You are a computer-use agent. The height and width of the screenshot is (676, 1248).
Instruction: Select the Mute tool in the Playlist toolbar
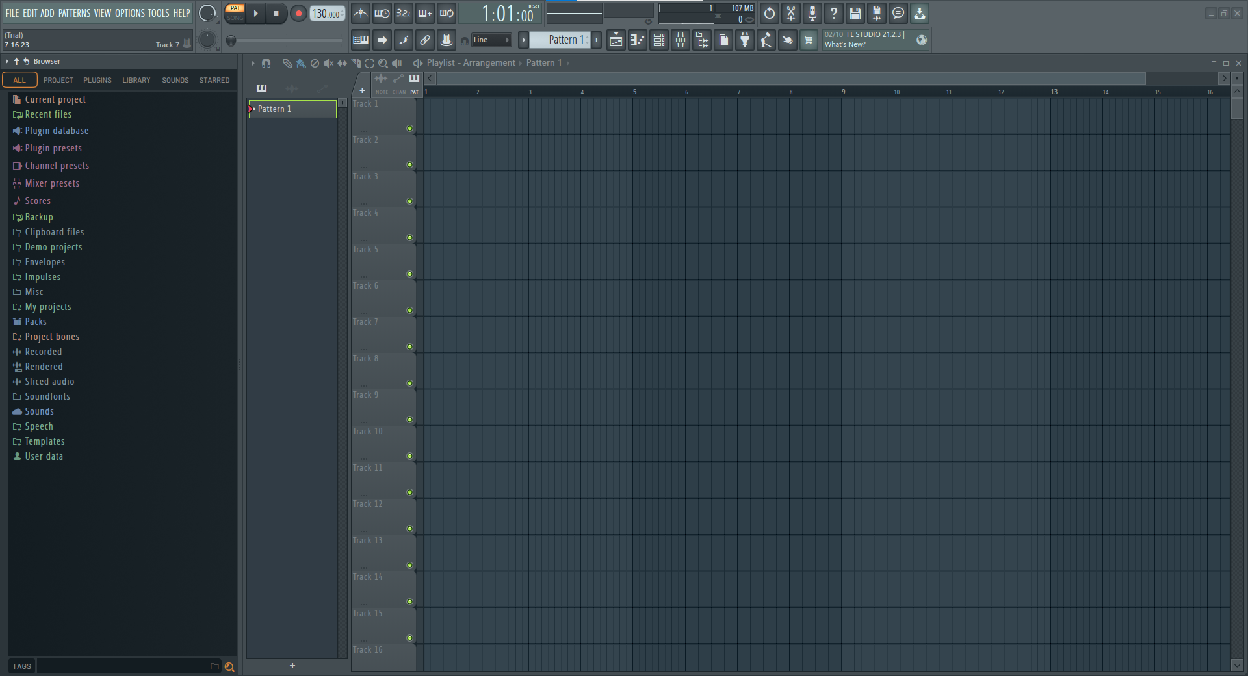(328, 64)
